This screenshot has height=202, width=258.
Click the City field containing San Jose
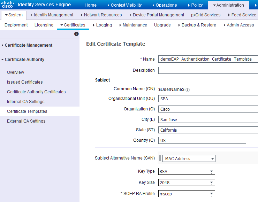click(208, 119)
